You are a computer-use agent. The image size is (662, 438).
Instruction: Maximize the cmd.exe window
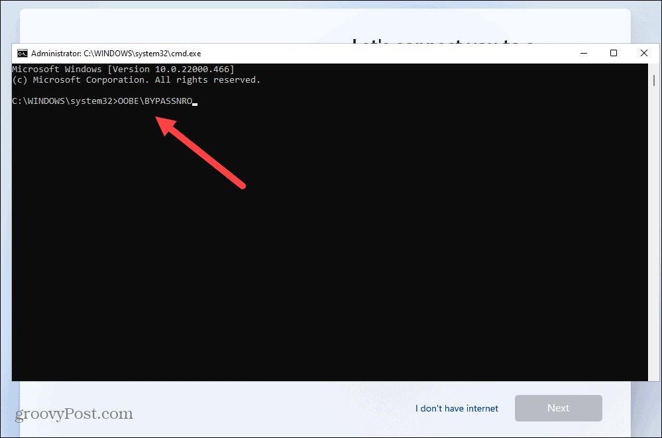614,53
